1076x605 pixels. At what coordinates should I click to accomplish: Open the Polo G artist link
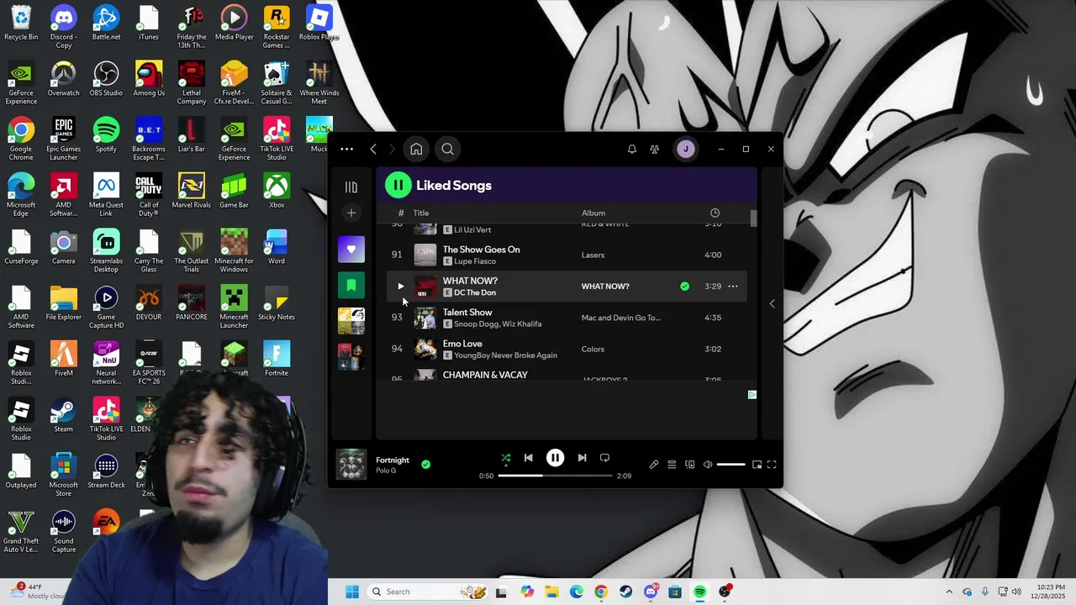[x=386, y=471]
